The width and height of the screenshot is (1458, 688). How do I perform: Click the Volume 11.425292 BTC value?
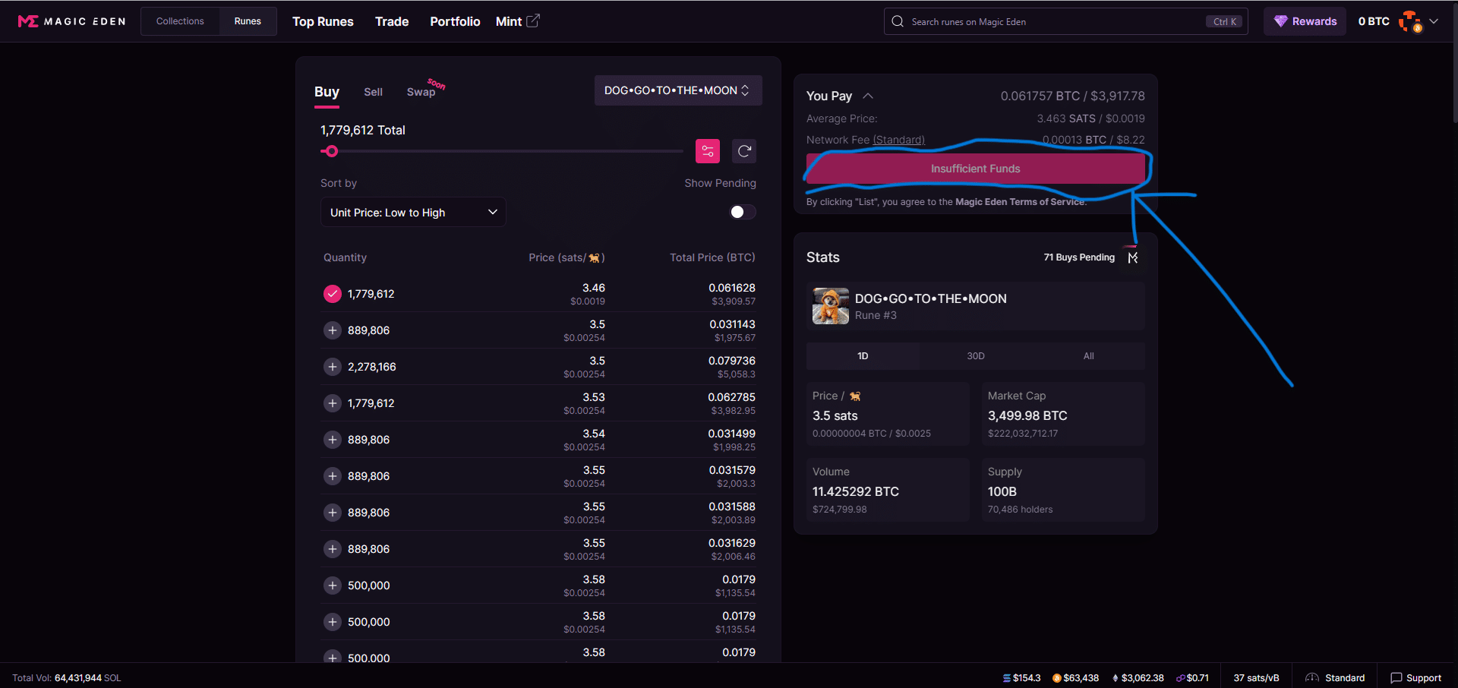point(856,492)
